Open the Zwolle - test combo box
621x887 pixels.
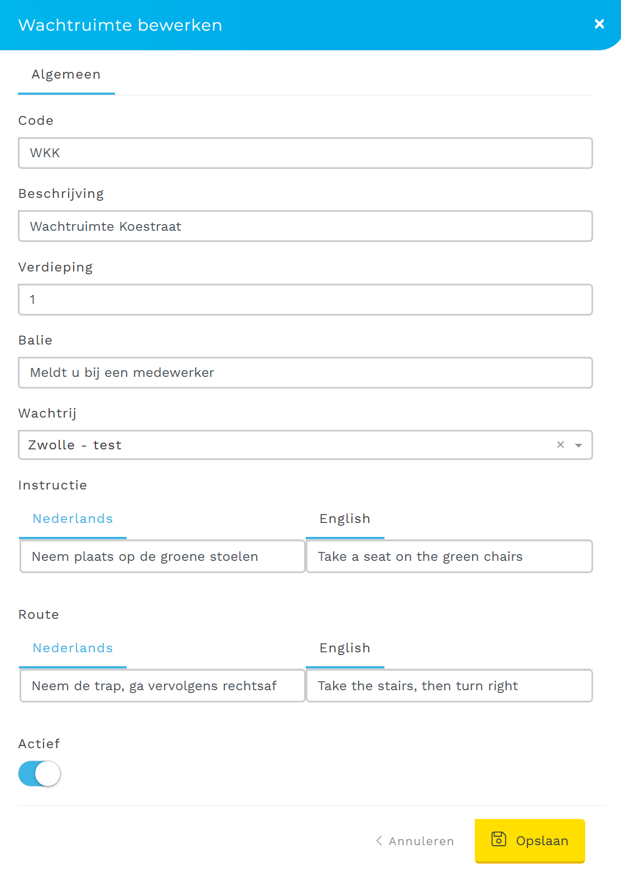[x=279, y=445]
